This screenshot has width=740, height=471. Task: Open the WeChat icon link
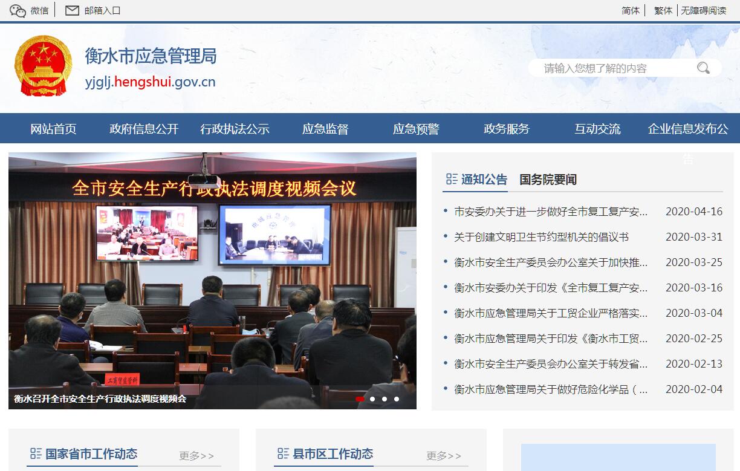point(18,10)
